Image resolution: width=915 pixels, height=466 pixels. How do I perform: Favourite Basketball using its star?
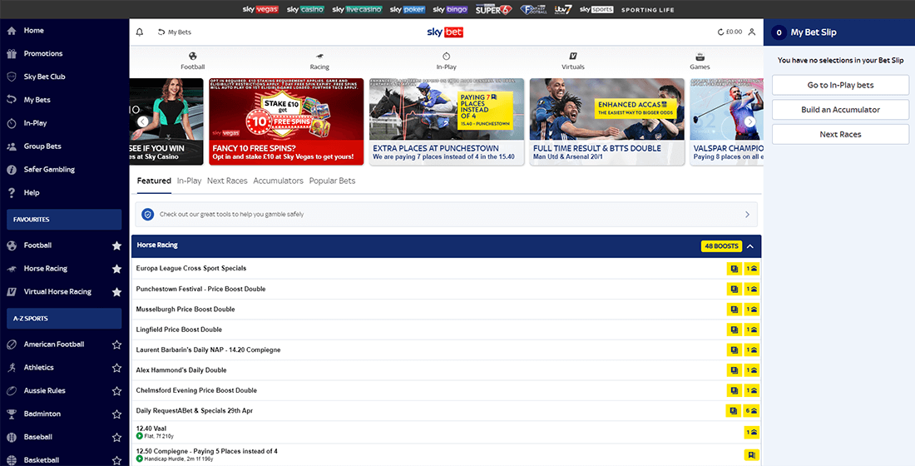[x=116, y=460]
